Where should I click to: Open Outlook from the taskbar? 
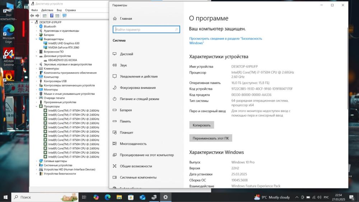pyautogui.click(x=143, y=197)
